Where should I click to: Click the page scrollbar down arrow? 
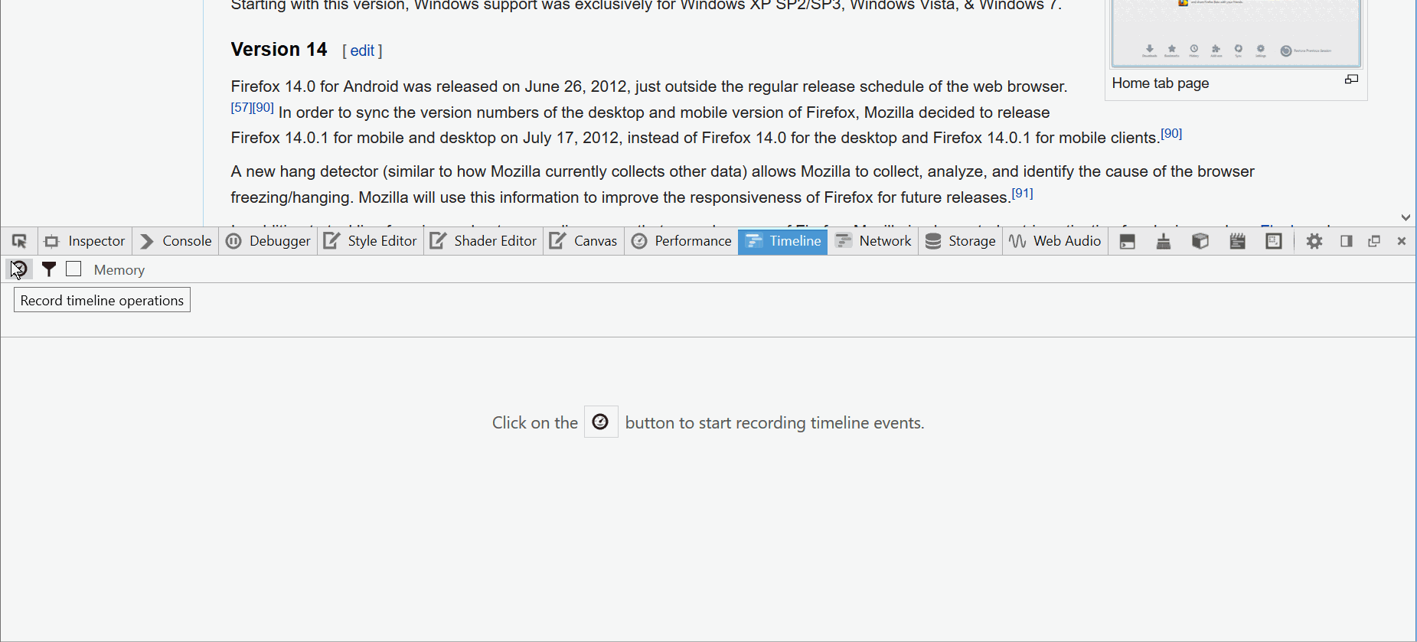[1406, 217]
